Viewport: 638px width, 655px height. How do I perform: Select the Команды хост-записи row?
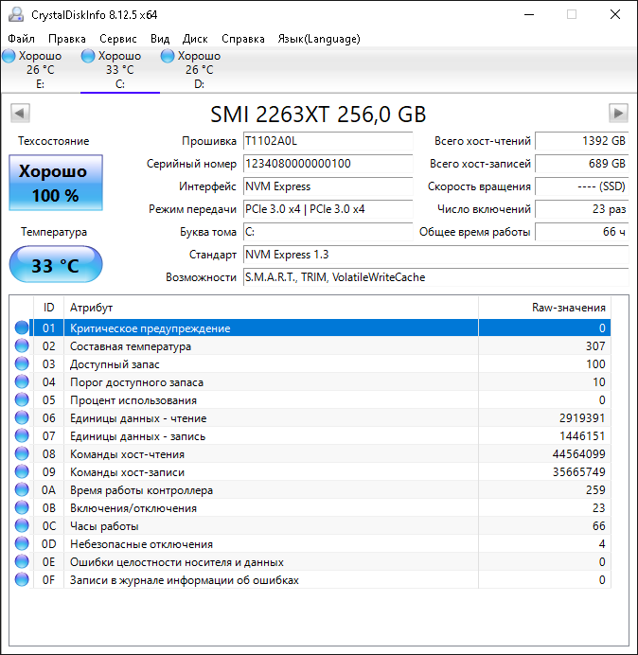(x=310, y=471)
